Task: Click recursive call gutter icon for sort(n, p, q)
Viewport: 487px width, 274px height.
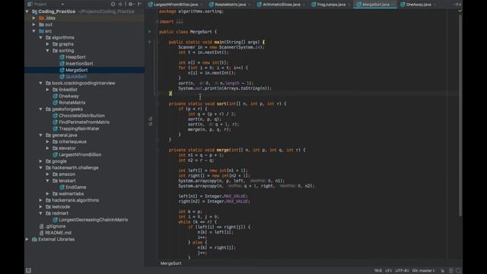Action: coord(151,119)
